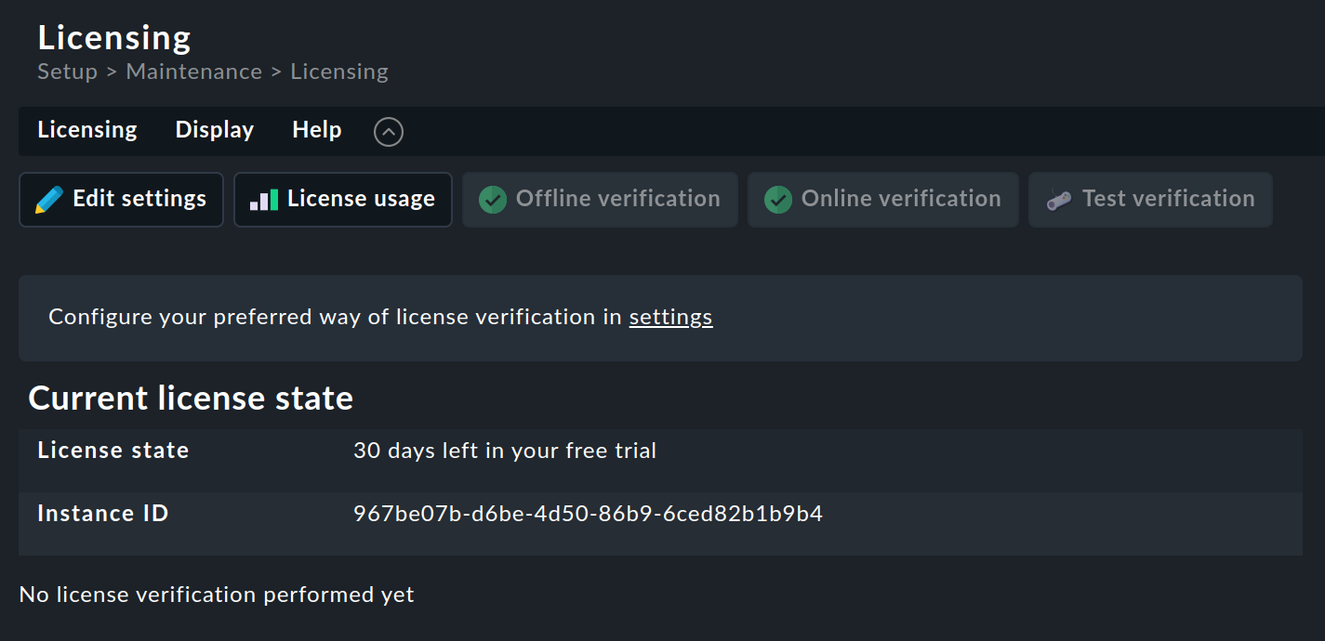The image size is (1325, 641).
Task: Collapse the menu bar with the chevron icon
Action: coord(388,131)
